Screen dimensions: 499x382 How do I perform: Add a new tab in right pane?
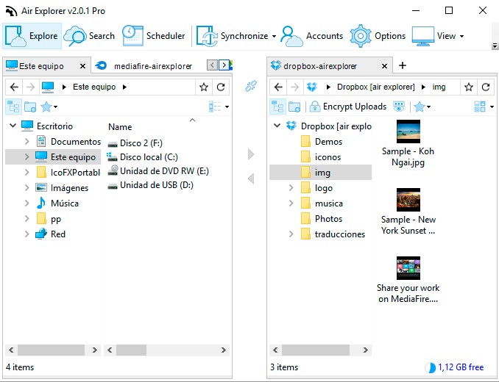coord(403,65)
